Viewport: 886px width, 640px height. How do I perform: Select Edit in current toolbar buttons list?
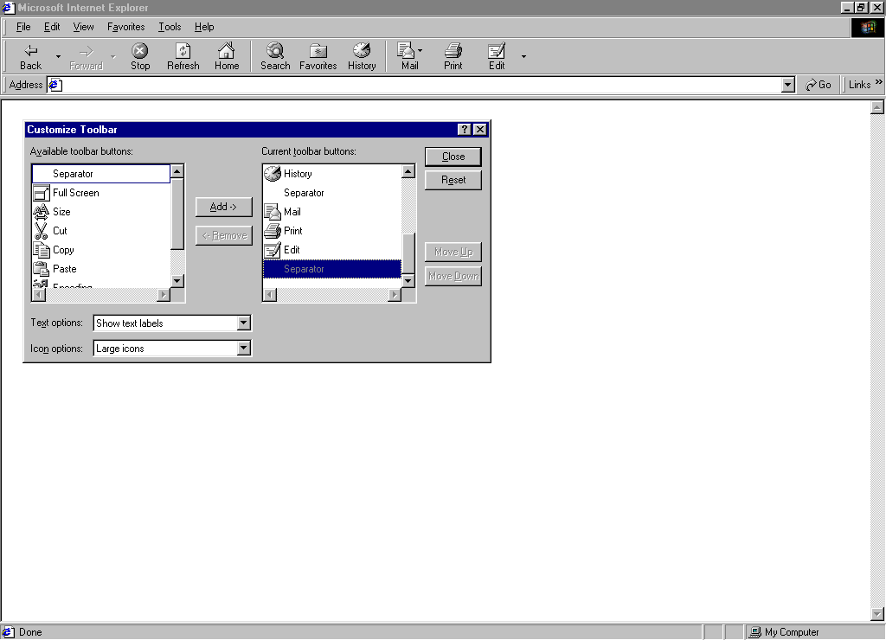pos(332,250)
